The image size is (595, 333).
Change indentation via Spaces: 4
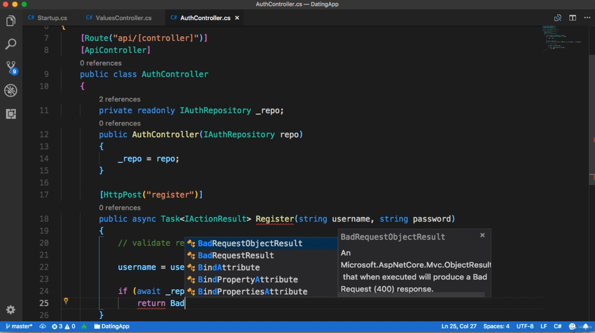click(x=496, y=326)
